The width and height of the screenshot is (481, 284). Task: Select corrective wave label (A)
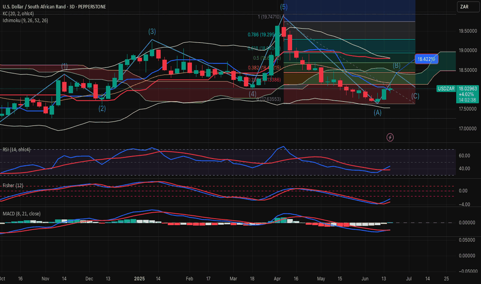coord(378,113)
